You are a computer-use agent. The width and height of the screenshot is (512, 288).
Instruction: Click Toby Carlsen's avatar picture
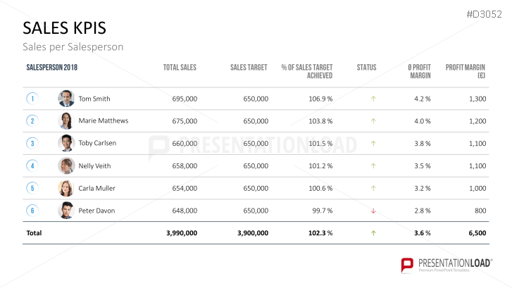tap(66, 144)
